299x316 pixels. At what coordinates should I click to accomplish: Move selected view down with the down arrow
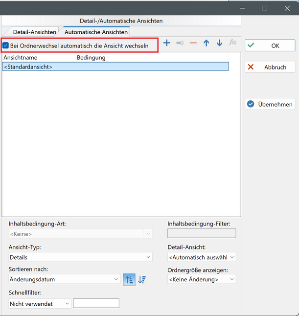219,43
